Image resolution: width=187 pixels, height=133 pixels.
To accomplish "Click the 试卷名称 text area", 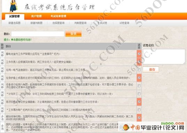I will [x=164, y=56].
